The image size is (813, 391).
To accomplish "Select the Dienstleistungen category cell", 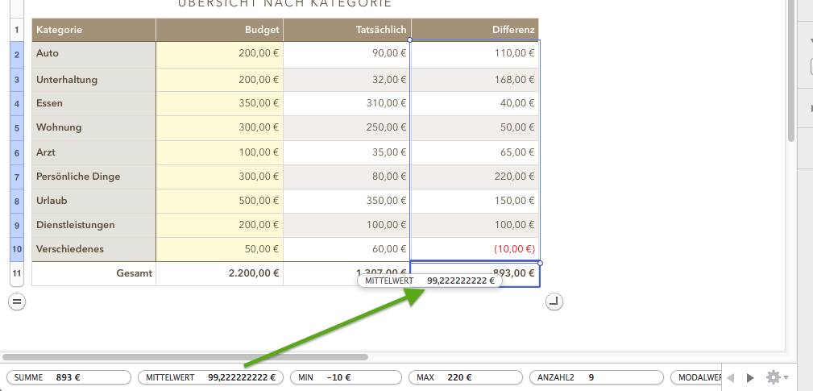I will [x=93, y=226].
